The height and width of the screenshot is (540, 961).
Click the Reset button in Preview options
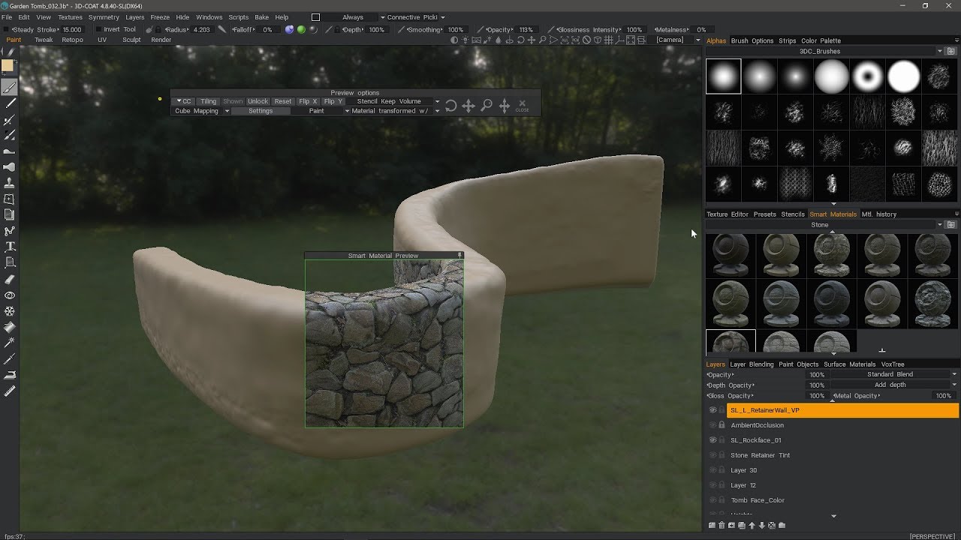click(x=282, y=101)
